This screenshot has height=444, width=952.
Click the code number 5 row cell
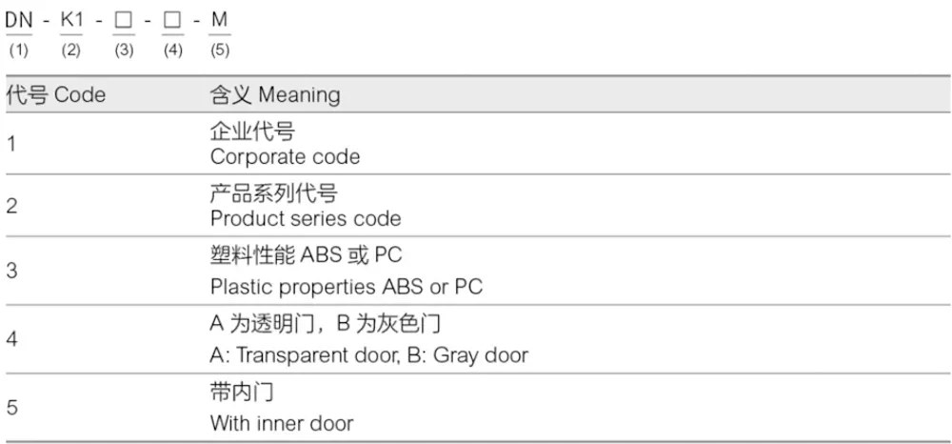pos(12,408)
